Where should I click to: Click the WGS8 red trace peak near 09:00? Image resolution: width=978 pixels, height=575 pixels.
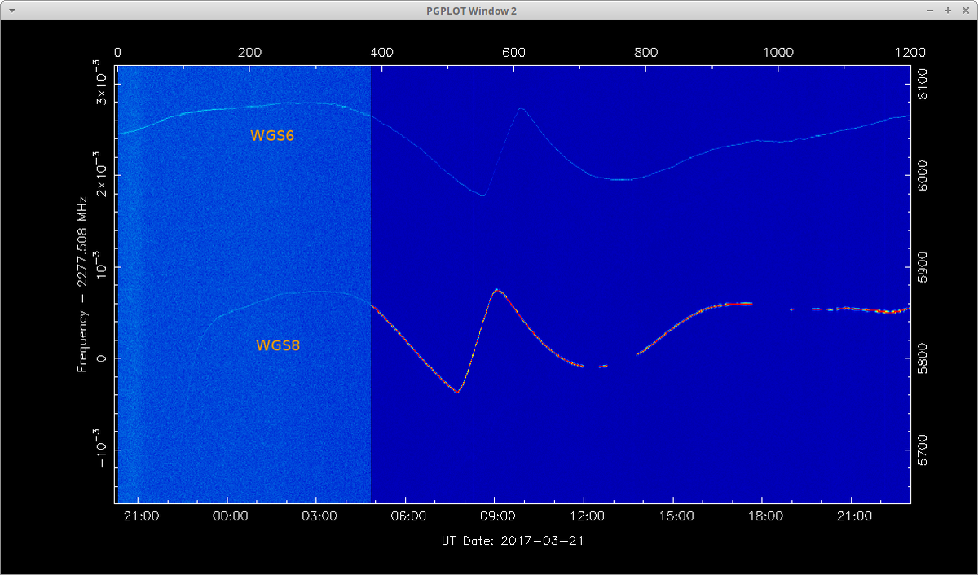[496, 289]
